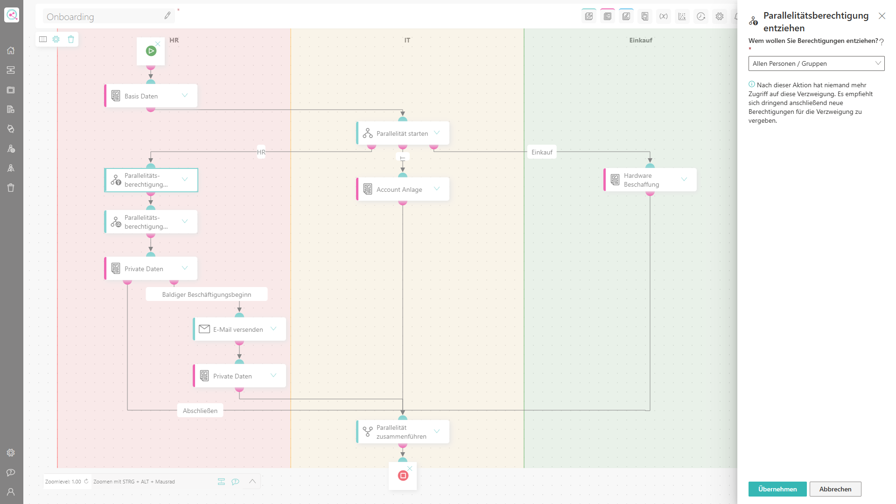
Task: Open the clock history icon
Action: [700, 16]
